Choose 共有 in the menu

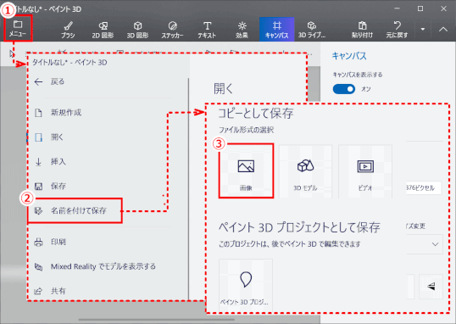point(50,291)
